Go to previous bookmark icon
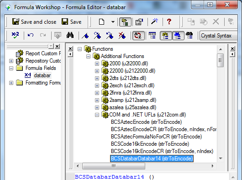Image resolution: width=242 pixels, height=180 pixels. 110,36
